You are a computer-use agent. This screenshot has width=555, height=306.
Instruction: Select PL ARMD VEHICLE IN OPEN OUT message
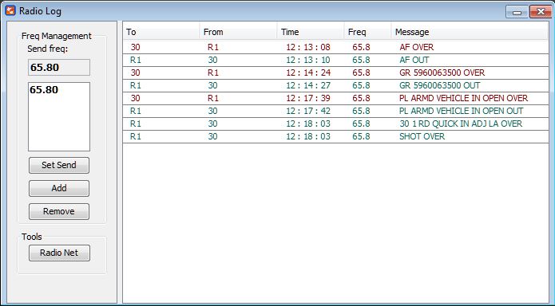(x=335, y=111)
